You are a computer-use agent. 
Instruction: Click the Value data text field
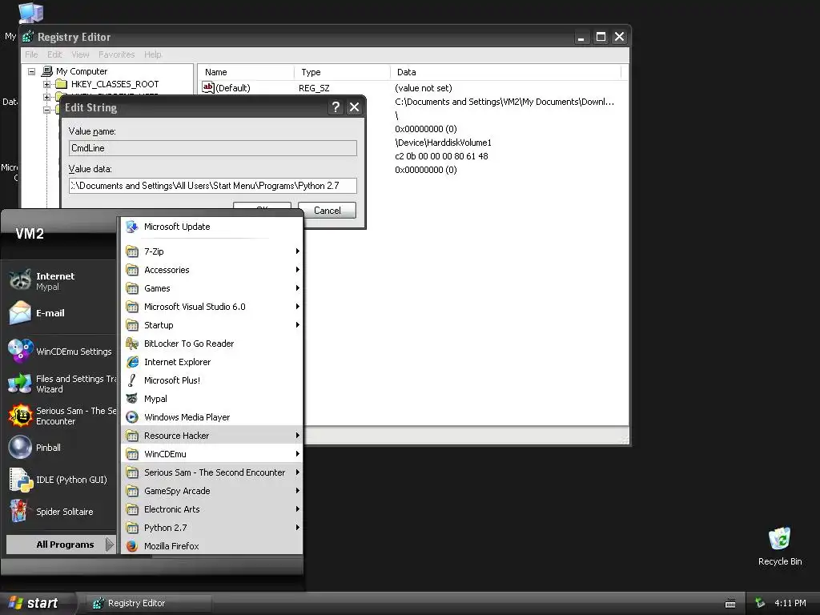click(x=213, y=186)
